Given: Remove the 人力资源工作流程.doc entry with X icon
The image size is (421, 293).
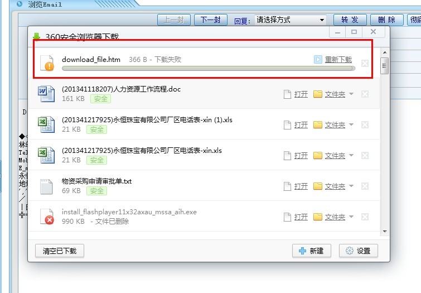Looking at the screenshot, I should click(365, 94).
